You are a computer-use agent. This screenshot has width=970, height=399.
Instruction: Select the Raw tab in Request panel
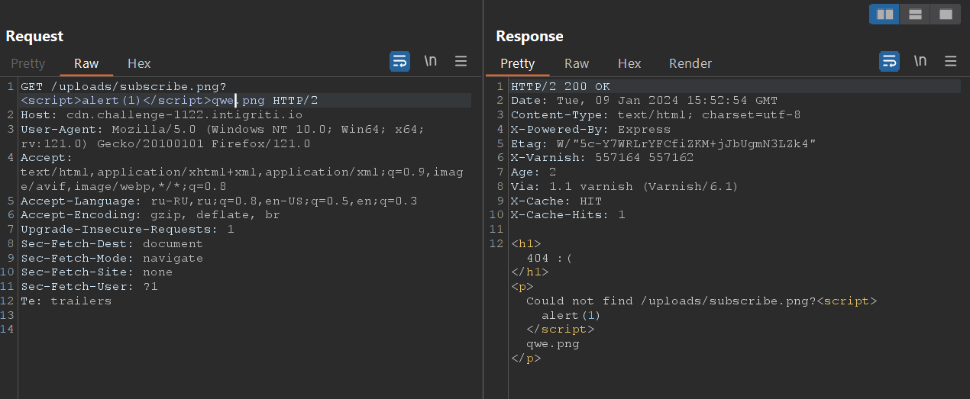click(86, 63)
